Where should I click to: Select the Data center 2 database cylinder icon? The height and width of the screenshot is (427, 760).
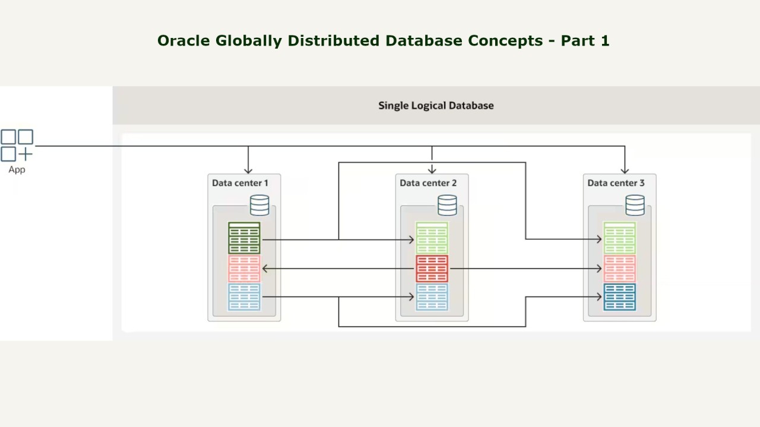(447, 205)
